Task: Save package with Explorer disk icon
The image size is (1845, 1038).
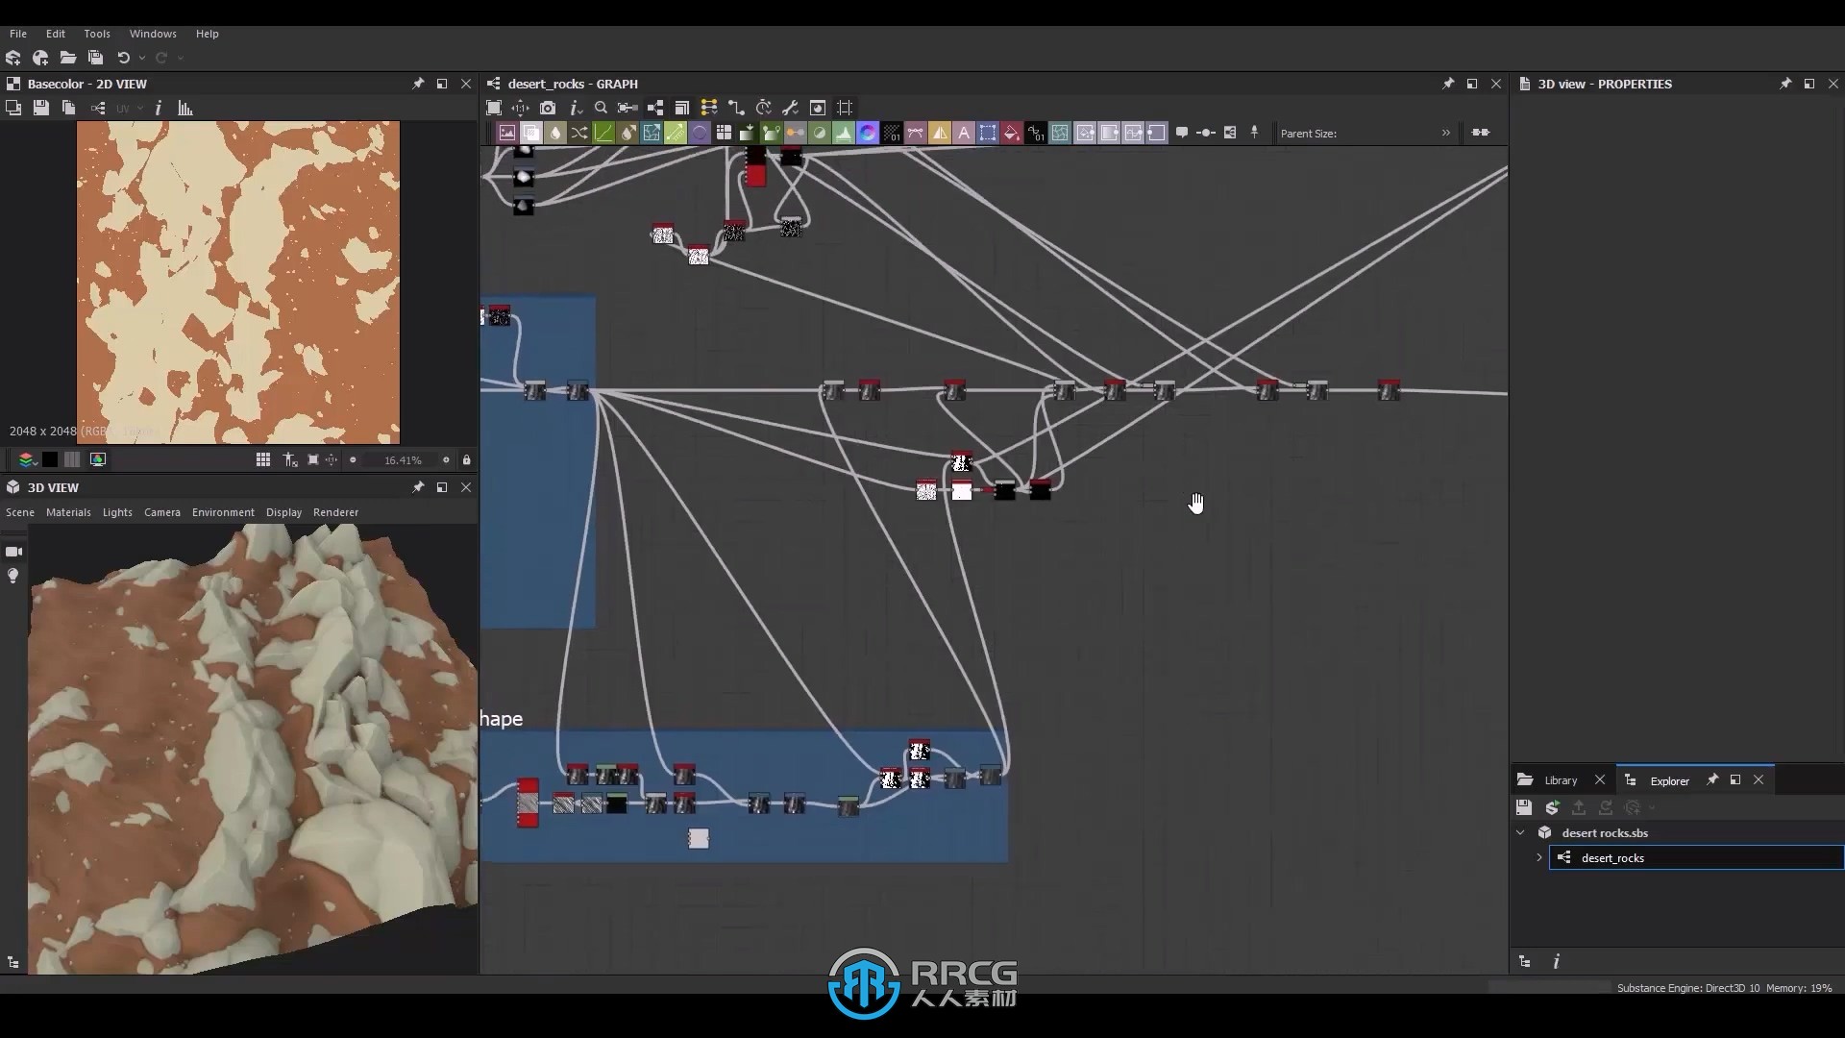Action: point(1524,807)
